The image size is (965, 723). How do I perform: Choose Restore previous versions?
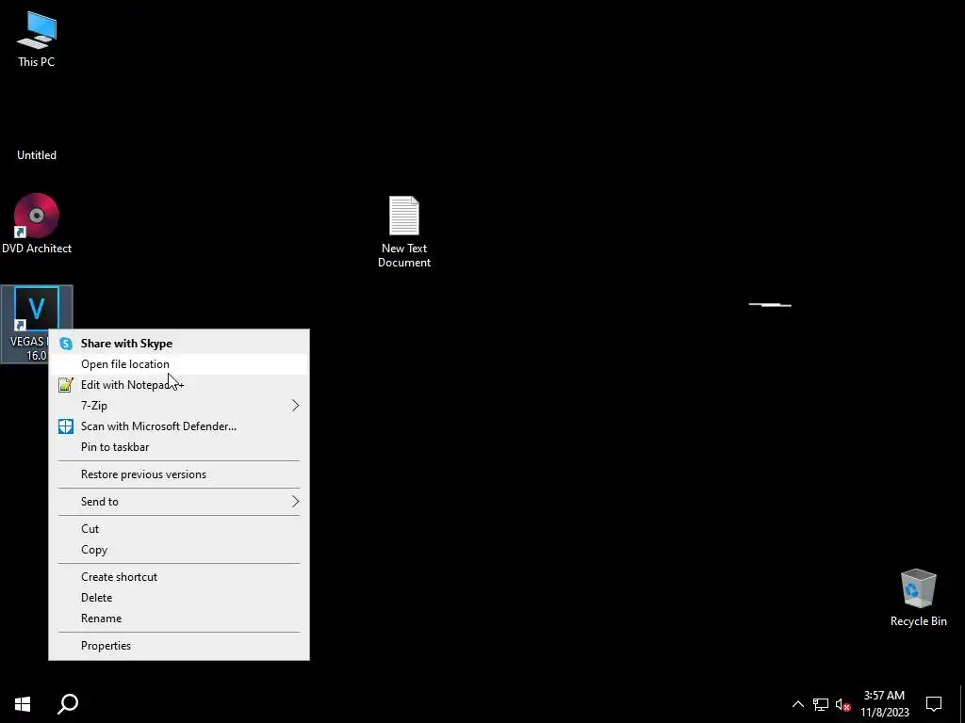pos(179,474)
